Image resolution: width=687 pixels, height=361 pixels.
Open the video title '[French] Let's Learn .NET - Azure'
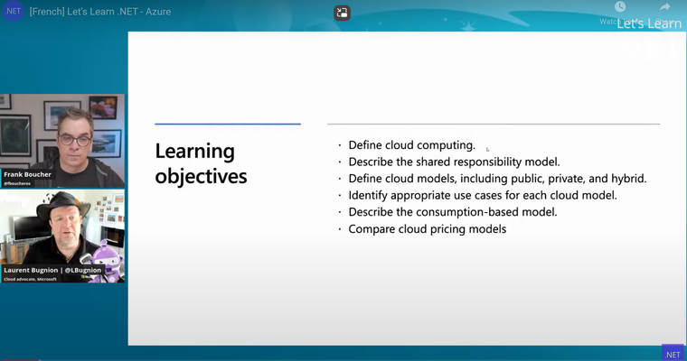click(100, 12)
